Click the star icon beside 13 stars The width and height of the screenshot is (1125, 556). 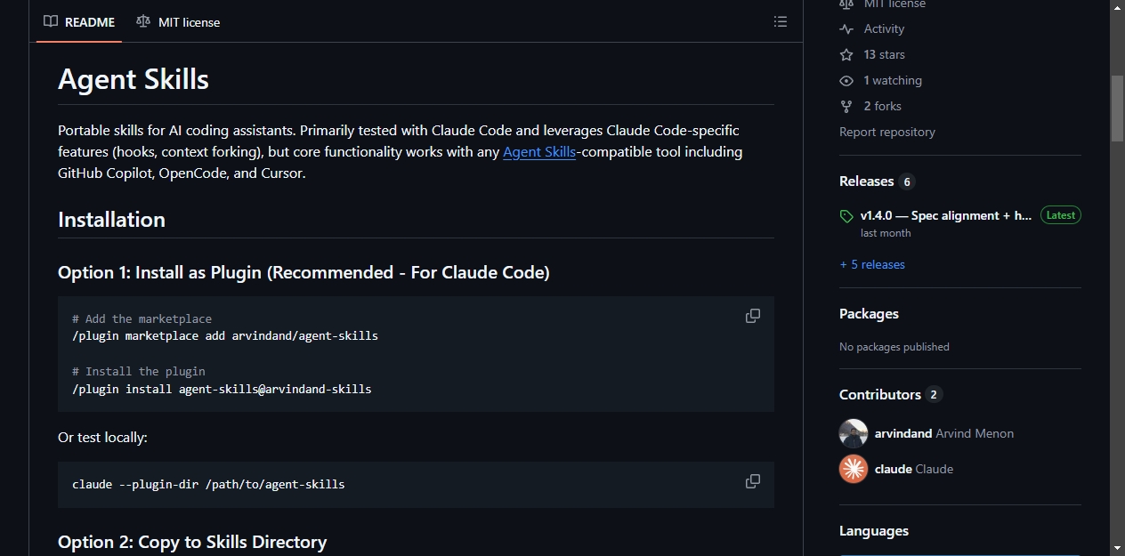846,55
